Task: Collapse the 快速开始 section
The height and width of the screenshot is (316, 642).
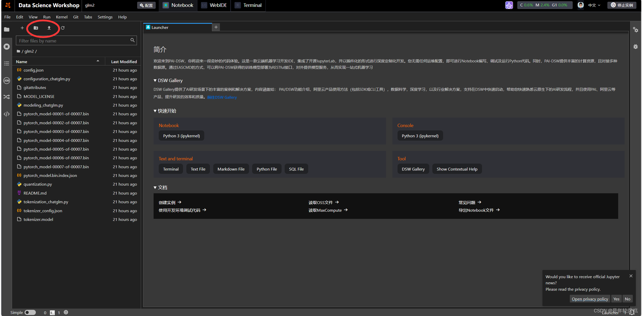Action: pyautogui.click(x=155, y=111)
